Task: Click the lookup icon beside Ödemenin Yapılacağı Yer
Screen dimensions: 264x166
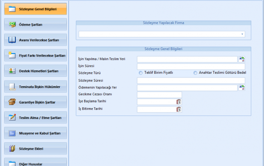Action: [242, 88]
